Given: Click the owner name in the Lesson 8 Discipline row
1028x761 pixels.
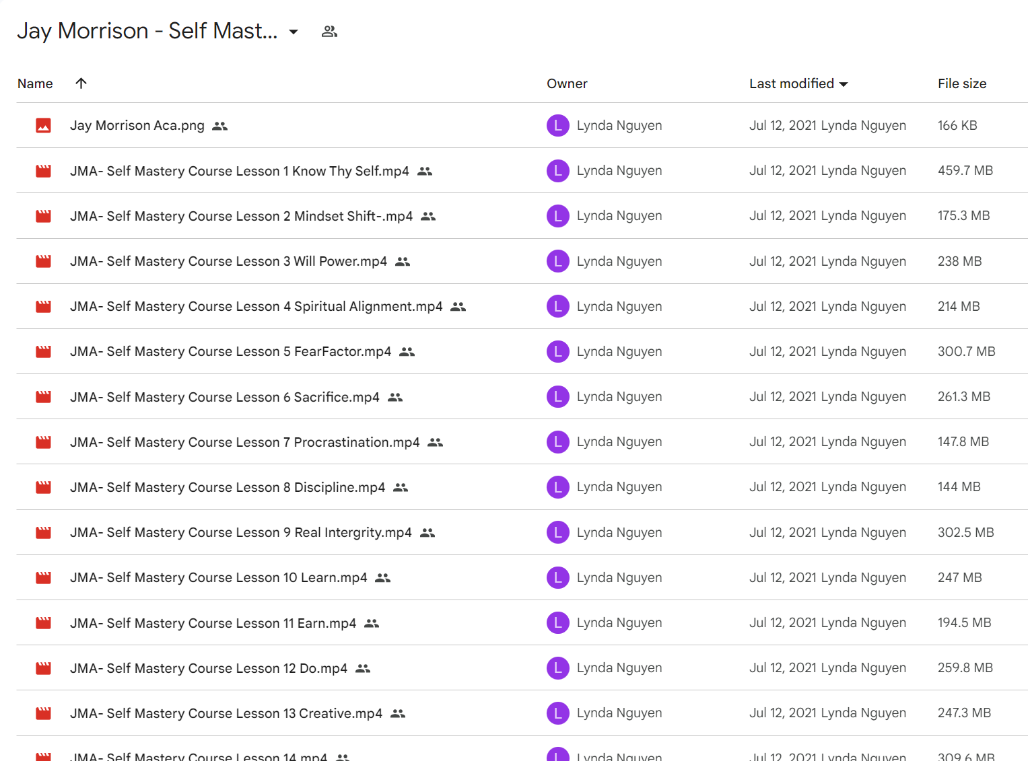Looking at the screenshot, I should (619, 486).
